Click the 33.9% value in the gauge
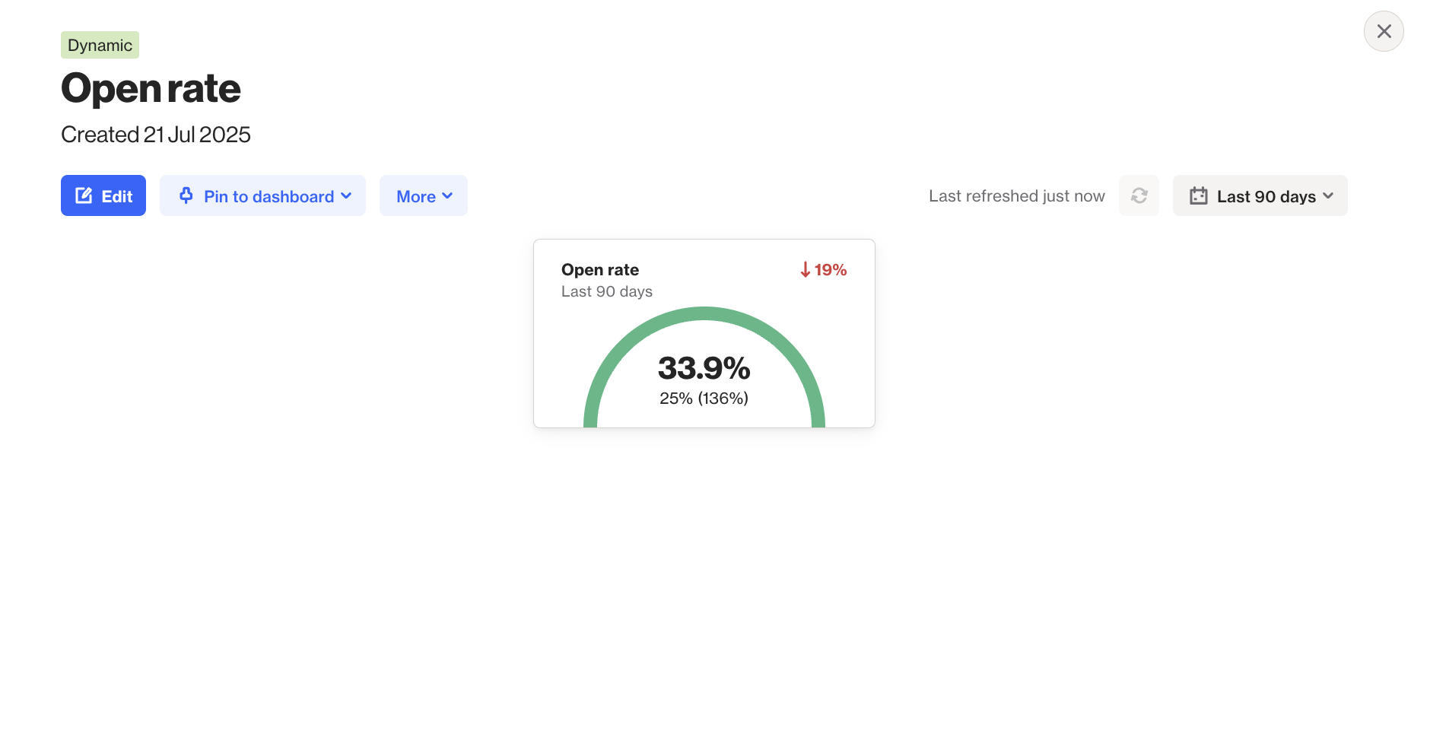 (704, 368)
